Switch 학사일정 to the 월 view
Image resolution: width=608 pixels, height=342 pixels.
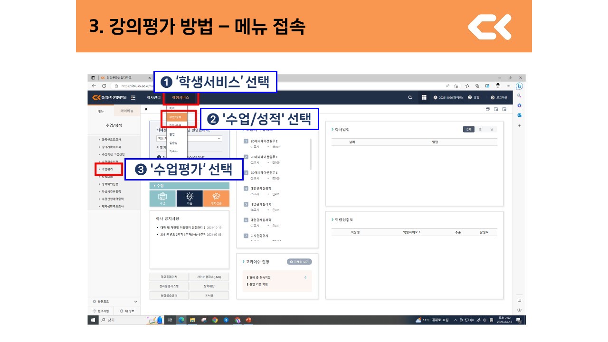[480, 129]
